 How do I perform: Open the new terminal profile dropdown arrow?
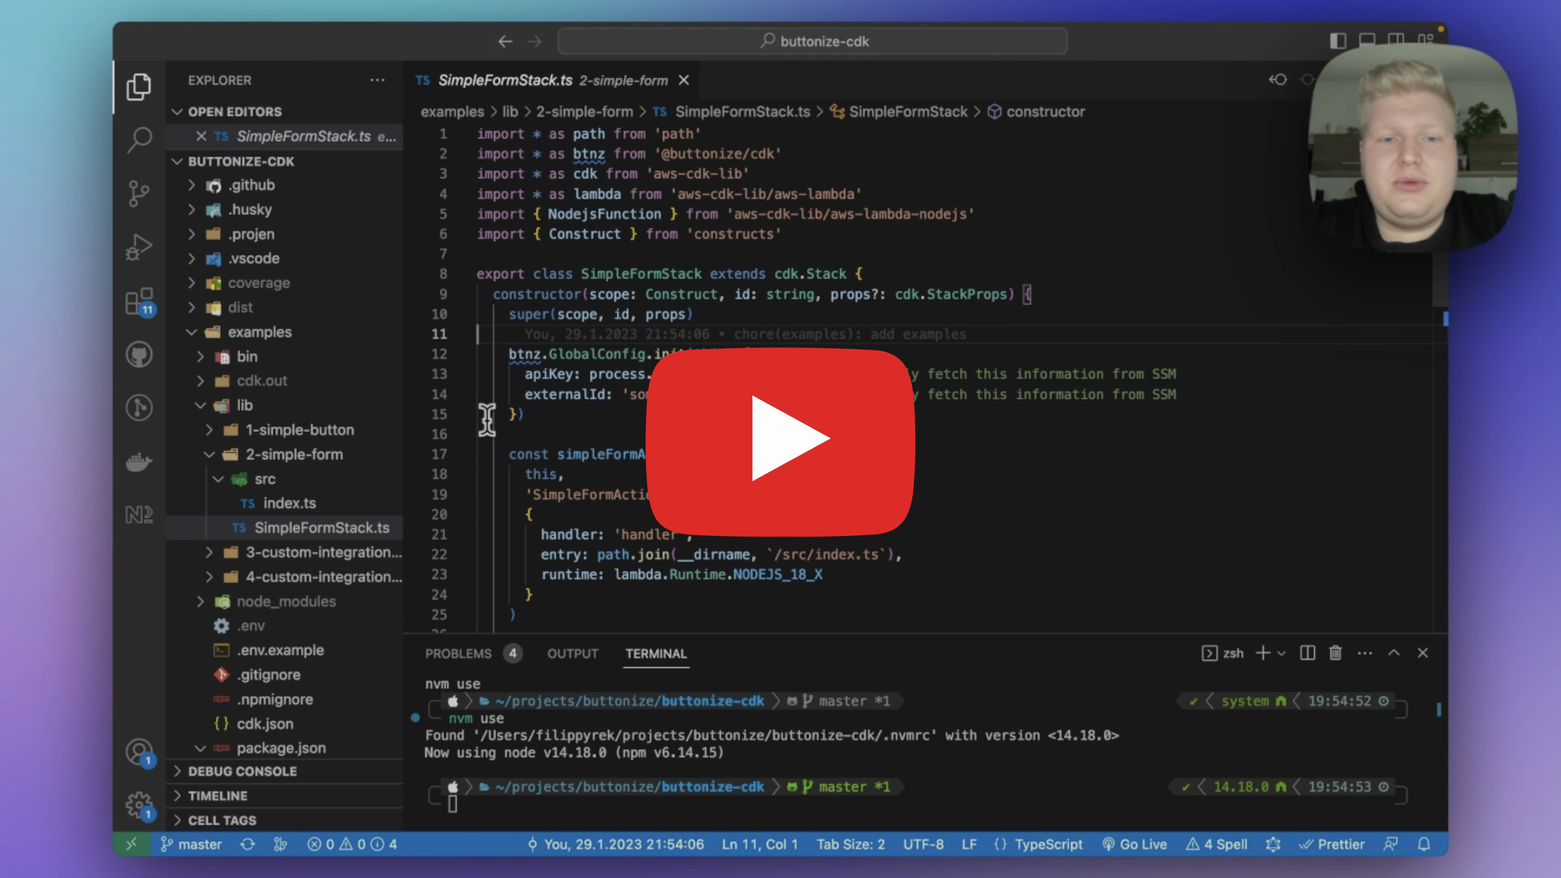coord(1281,654)
